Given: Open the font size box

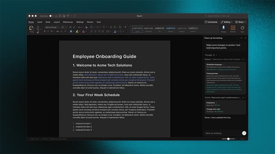Looking at the screenshot, I should pyautogui.click(x=64, y=27).
